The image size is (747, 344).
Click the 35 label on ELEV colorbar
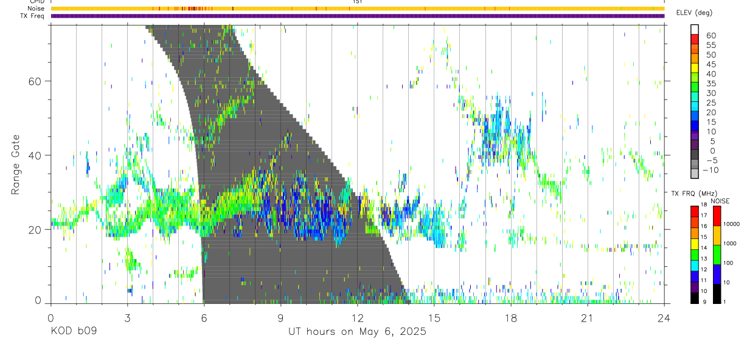point(711,84)
